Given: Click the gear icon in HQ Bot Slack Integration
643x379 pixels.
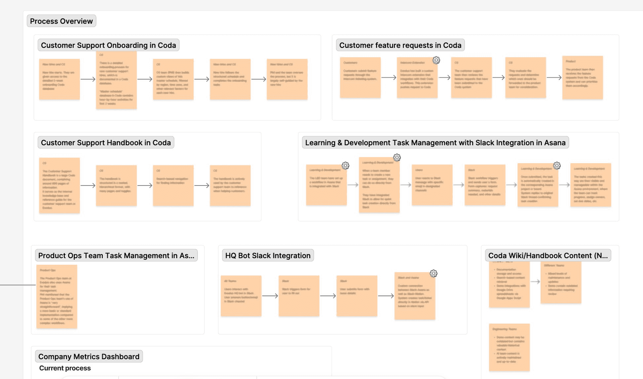Looking at the screenshot, I should 434,273.
